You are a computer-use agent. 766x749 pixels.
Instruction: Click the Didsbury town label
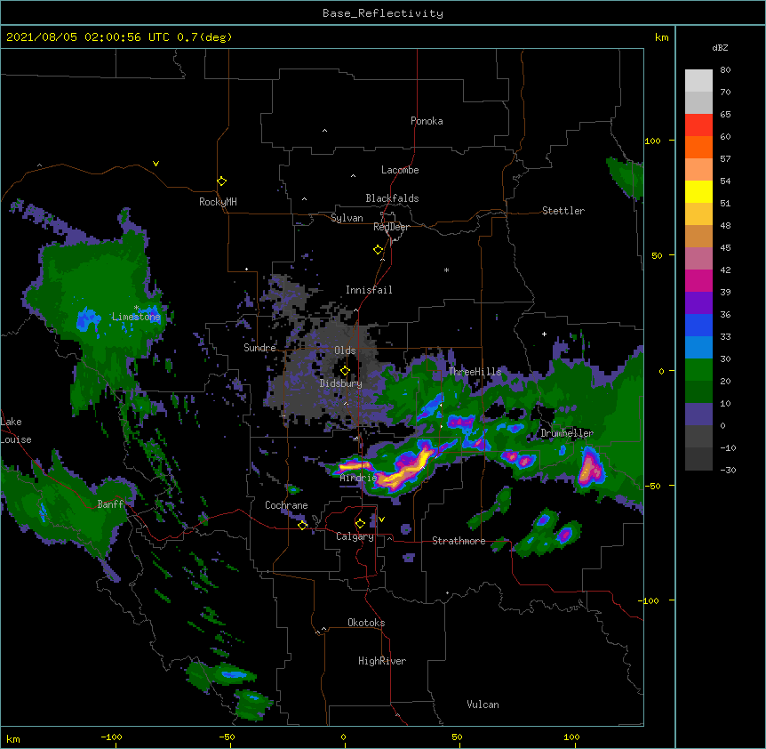coord(340,383)
